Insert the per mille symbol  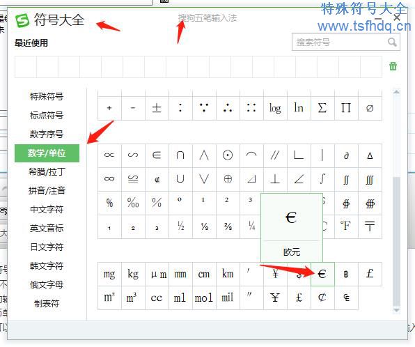133,203
